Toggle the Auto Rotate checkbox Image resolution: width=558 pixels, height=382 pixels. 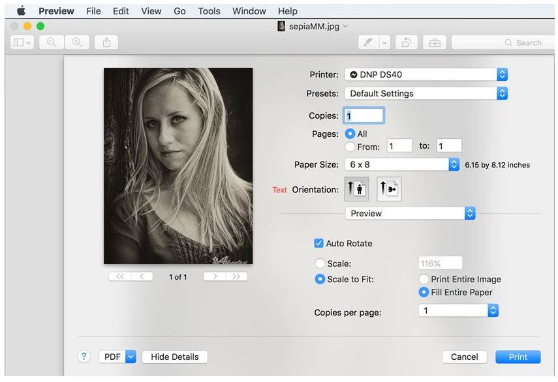tap(318, 243)
